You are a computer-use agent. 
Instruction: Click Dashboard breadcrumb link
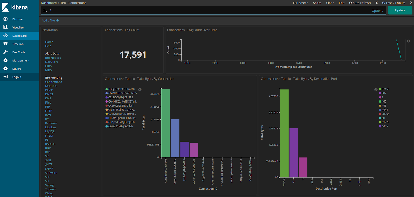point(49,3)
